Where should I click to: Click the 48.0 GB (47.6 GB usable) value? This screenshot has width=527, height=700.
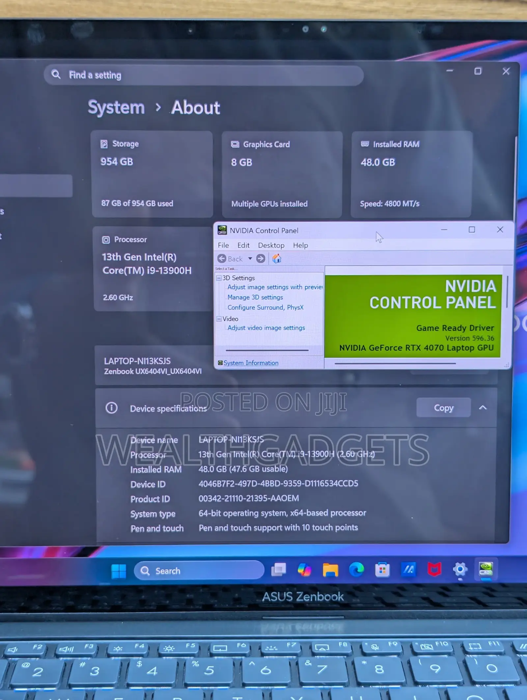tap(243, 469)
